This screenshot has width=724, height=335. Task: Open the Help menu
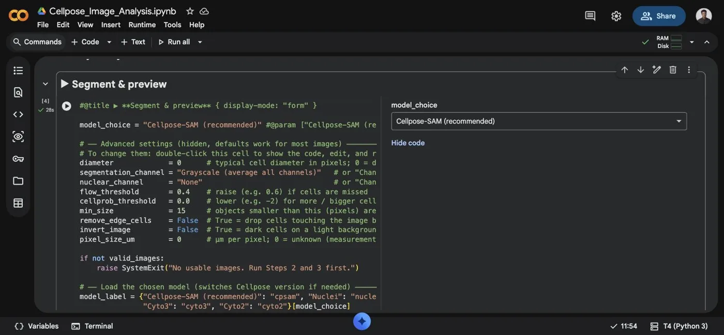click(197, 25)
